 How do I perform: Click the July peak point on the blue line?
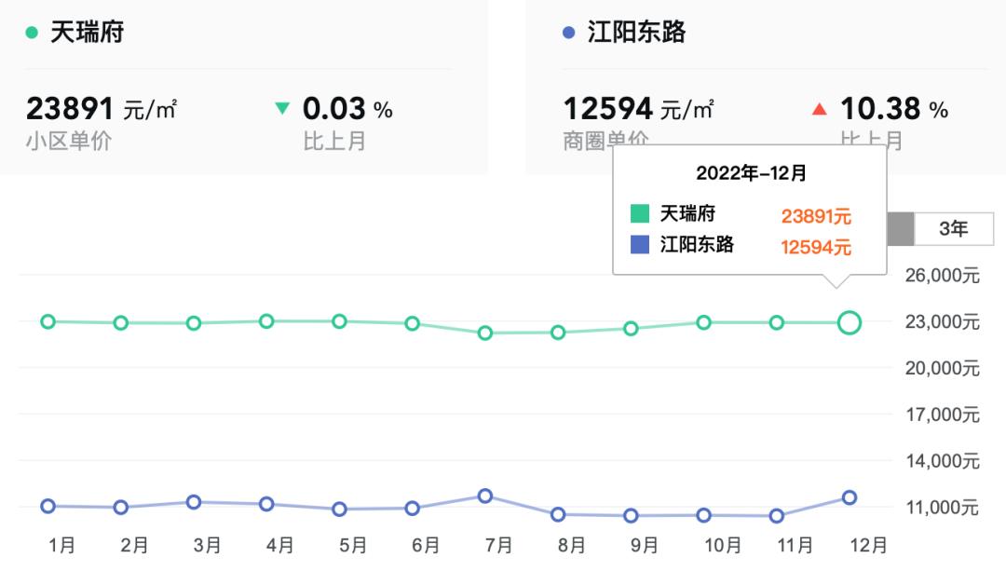point(483,496)
